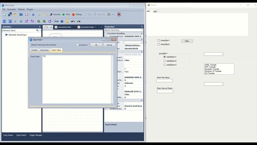257x145 pixels.
Task: Click the redo arrow icon
Action: (79, 21)
